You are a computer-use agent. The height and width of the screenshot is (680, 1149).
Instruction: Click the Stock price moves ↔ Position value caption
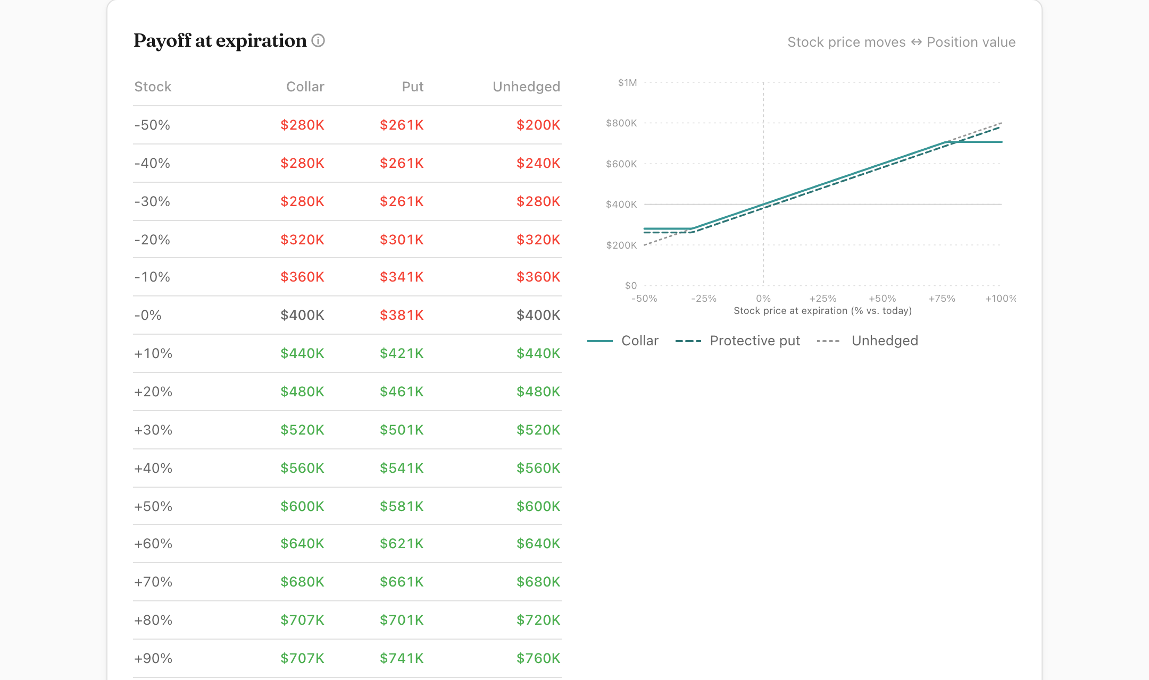[902, 42]
